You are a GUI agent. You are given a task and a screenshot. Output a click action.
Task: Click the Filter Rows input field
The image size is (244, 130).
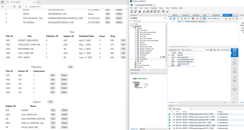pos(199,50)
